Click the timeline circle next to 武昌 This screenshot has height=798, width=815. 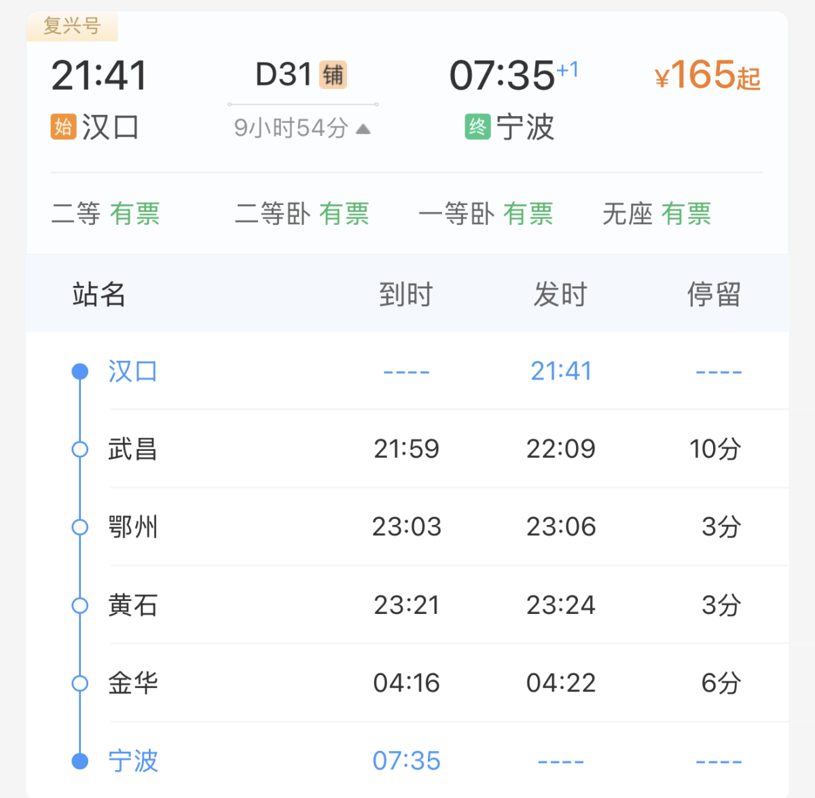80,450
